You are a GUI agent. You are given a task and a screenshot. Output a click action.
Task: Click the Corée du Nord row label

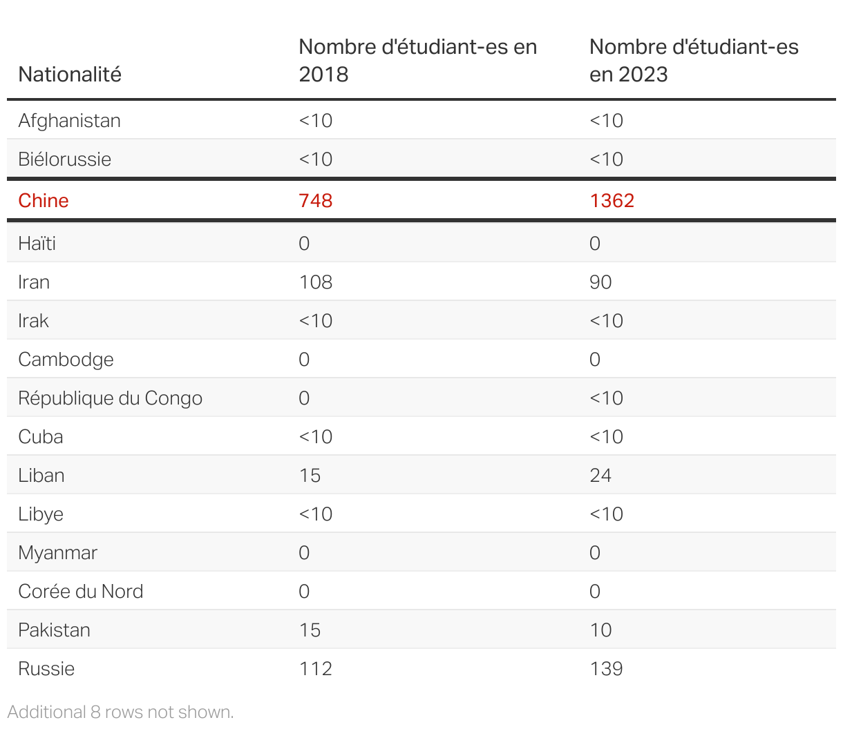pyautogui.click(x=81, y=591)
